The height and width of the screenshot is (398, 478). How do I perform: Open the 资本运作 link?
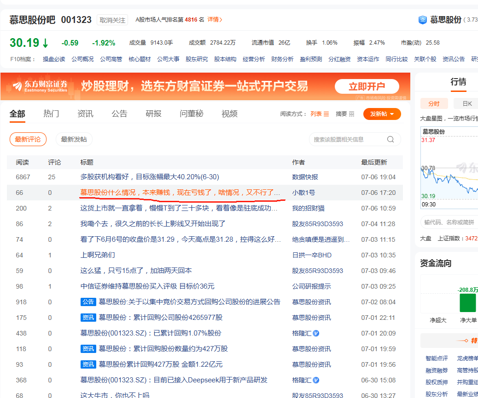pyautogui.click(x=368, y=59)
